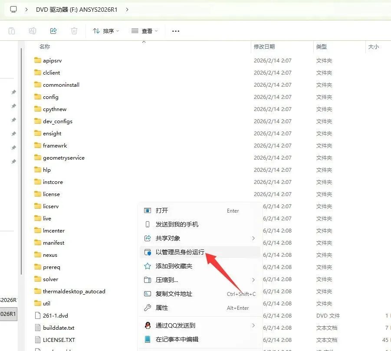The image size is (391, 351).
Task: Open the three-dot more options menu
Action: click(x=176, y=31)
